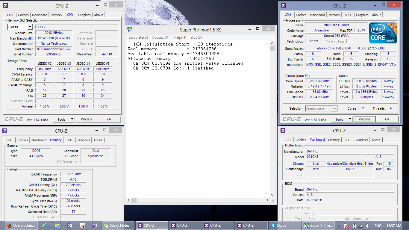The width and height of the screenshot is (409, 230).
Task: Click the Serial Number value 23C4040B
Action: [54, 55]
